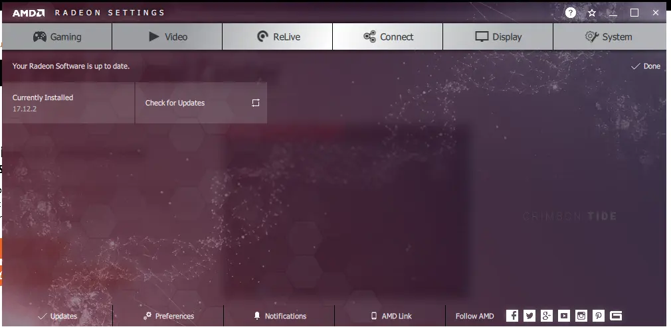Open Updates at the bottom bar

(x=57, y=316)
